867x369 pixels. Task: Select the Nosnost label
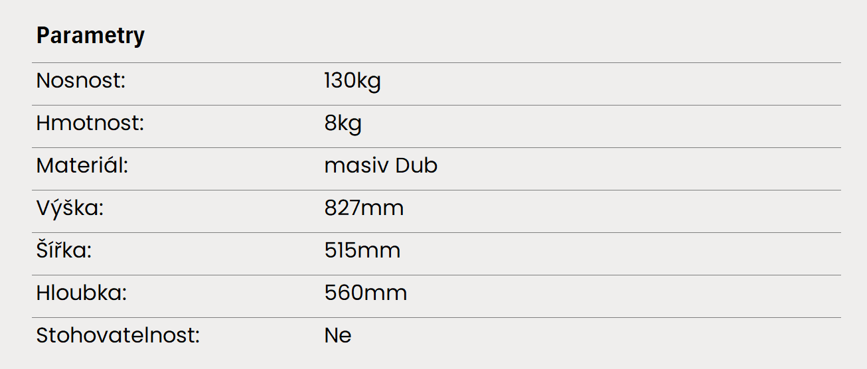coord(81,81)
